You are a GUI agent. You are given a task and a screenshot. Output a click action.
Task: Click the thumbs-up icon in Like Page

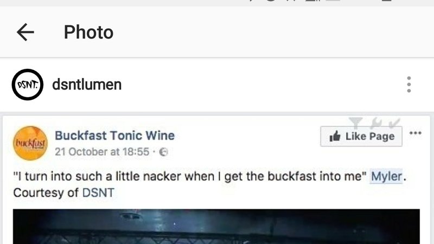335,136
